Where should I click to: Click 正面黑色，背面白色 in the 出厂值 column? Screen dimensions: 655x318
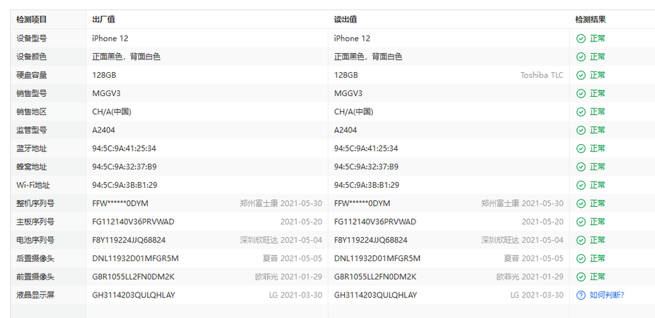[126, 57]
